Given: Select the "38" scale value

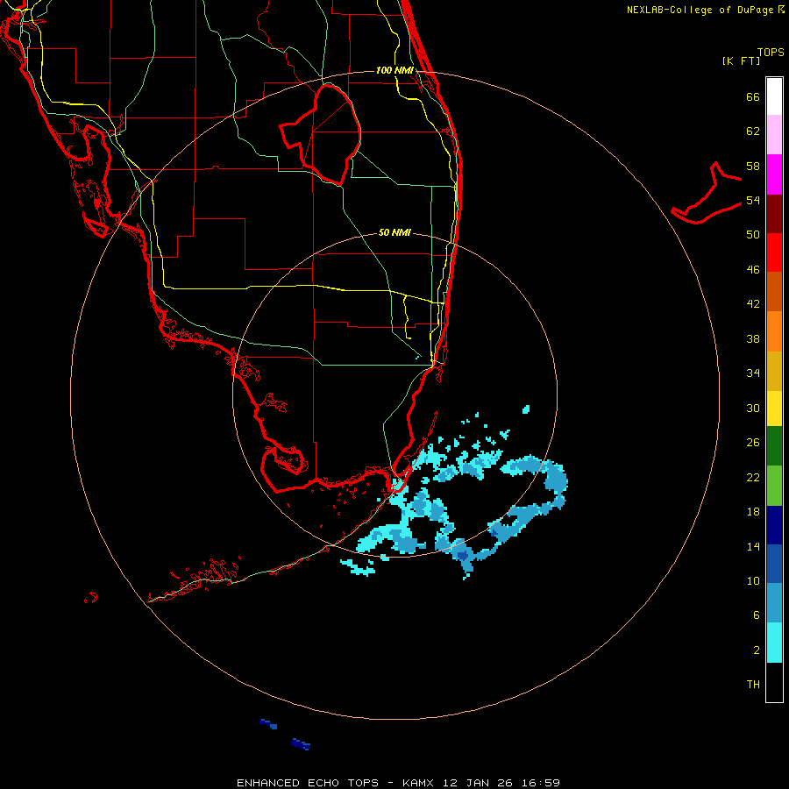Looking at the screenshot, I should click(753, 338).
